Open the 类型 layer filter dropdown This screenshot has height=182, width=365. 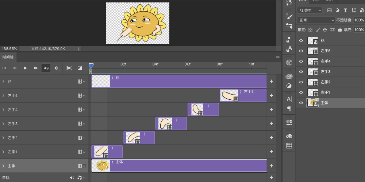click(x=310, y=10)
